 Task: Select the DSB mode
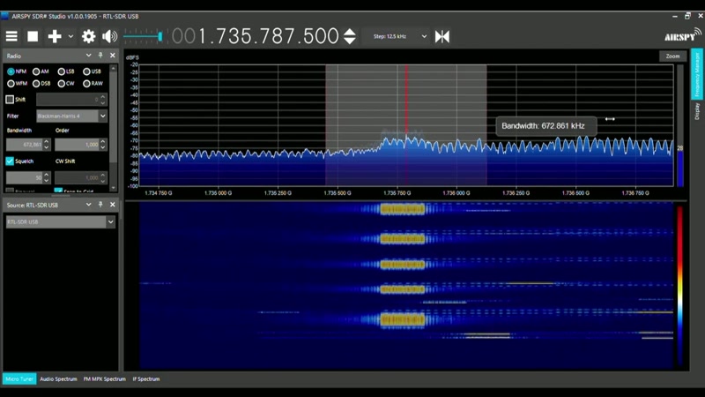click(x=41, y=84)
